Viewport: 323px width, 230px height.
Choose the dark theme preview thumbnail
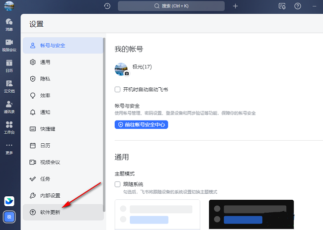(x=251, y=214)
